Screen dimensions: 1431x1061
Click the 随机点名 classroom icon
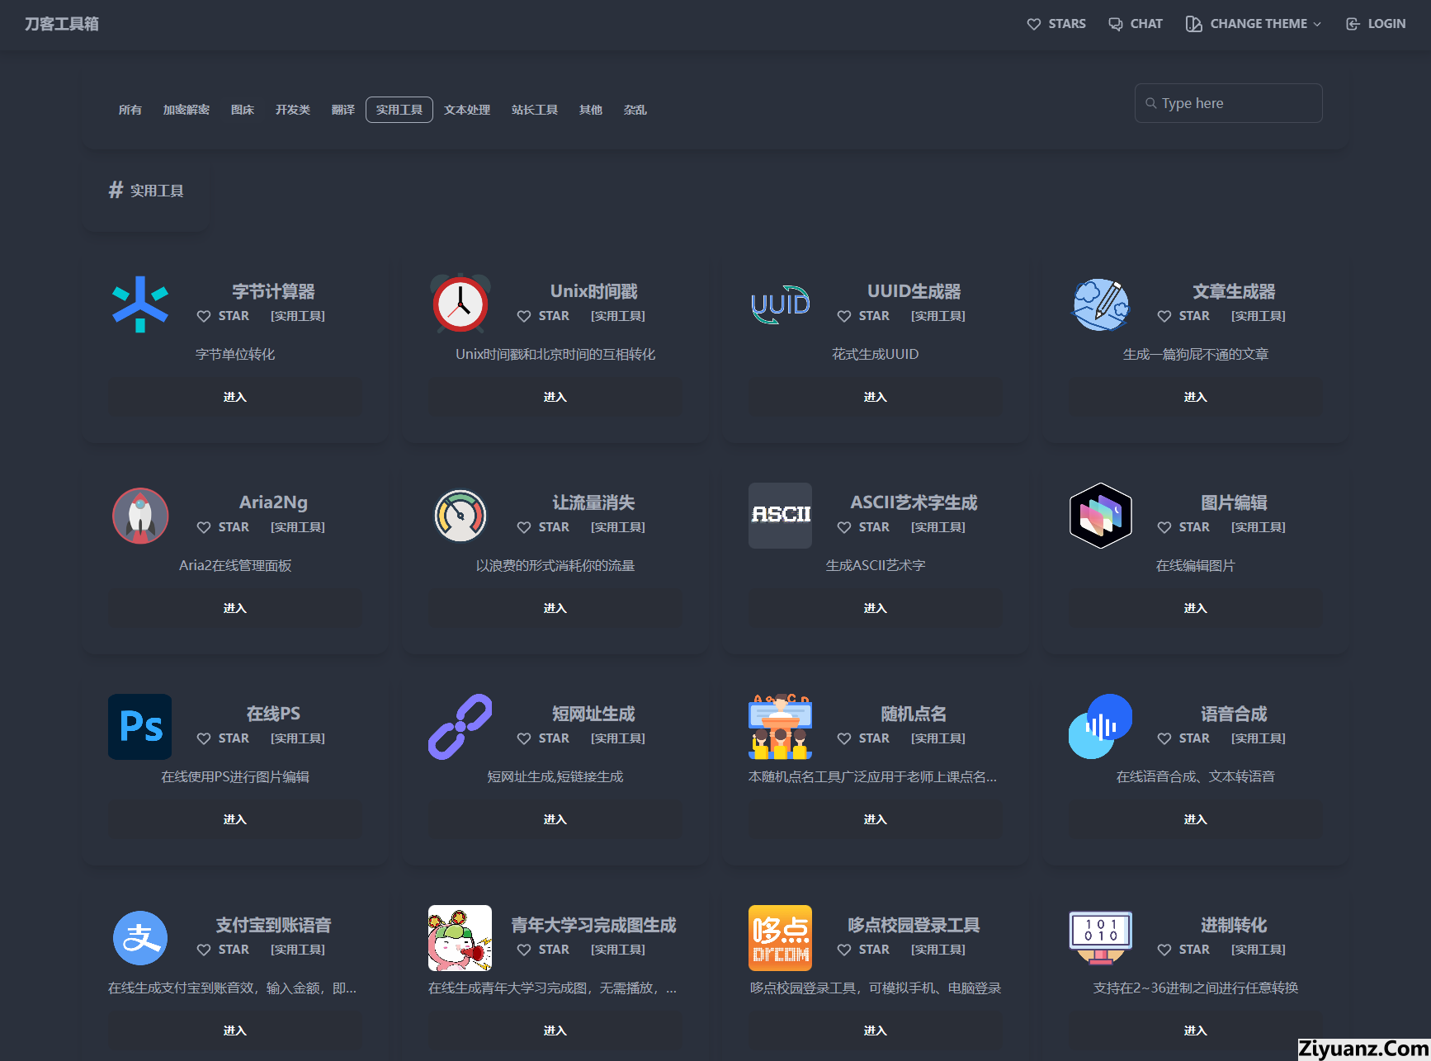click(781, 727)
